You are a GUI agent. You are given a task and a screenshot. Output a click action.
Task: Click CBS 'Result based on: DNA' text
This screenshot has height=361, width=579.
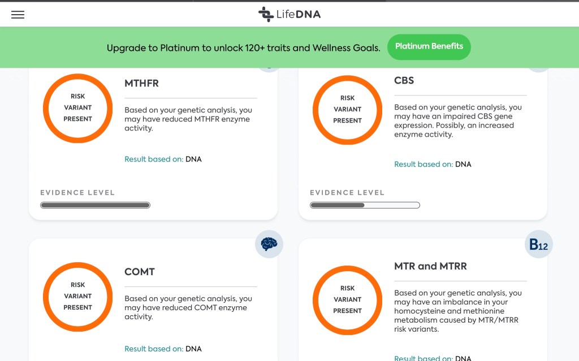(433, 164)
